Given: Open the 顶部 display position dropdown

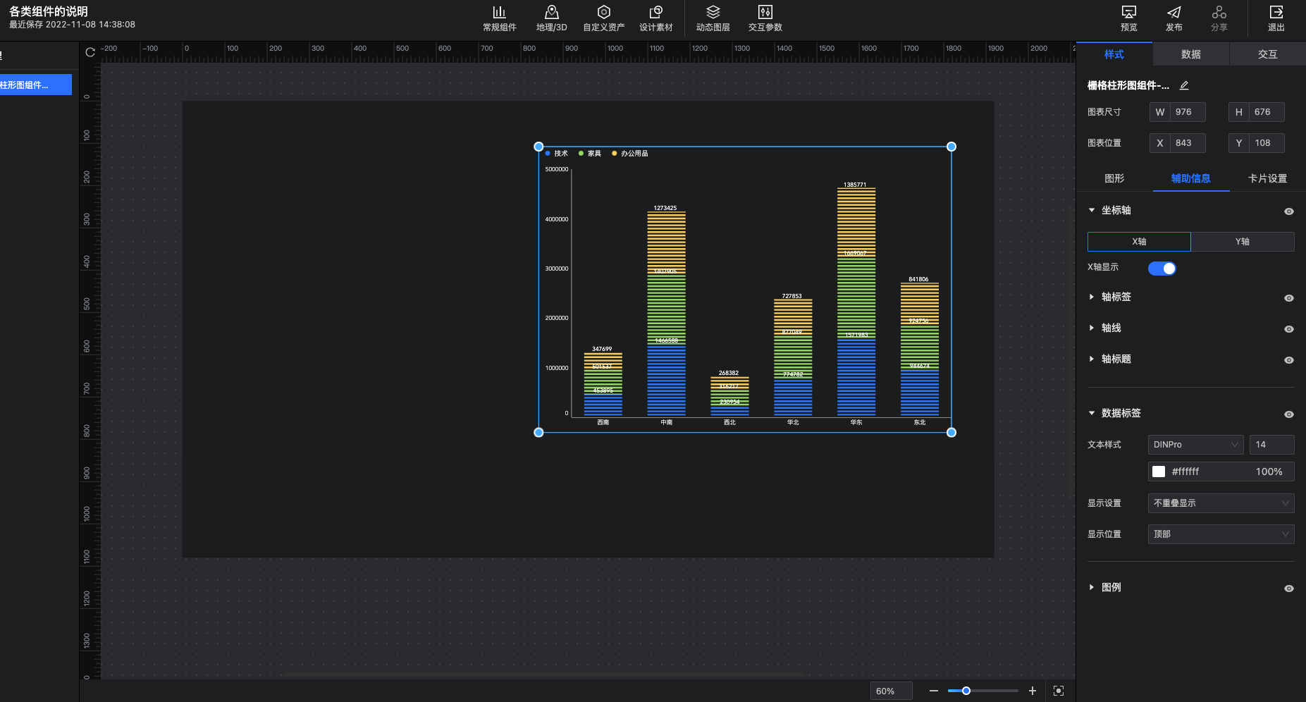Looking at the screenshot, I should click(x=1221, y=534).
